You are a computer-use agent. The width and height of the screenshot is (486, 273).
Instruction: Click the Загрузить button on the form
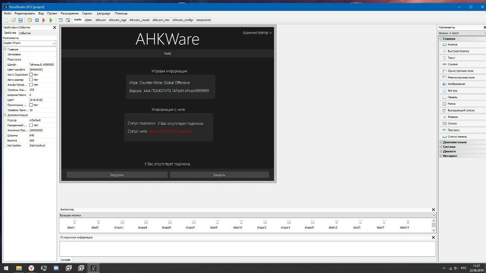click(x=117, y=175)
